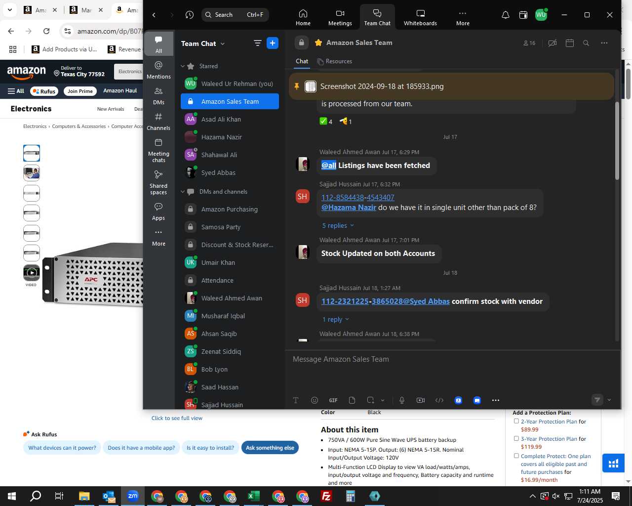Select the Chat tab in Amazon Sales Team
Image resolution: width=632 pixels, height=506 pixels.
[x=302, y=61]
